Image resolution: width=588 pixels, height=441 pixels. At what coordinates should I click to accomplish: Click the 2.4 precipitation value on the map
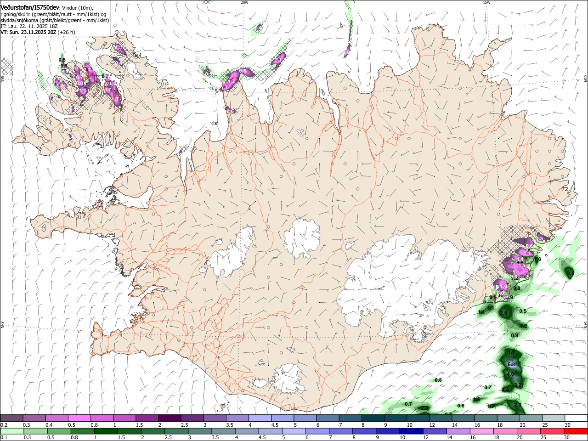506,390
